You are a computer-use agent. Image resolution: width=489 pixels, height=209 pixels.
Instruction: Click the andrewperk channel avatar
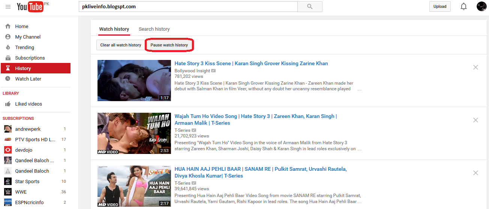point(8,129)
